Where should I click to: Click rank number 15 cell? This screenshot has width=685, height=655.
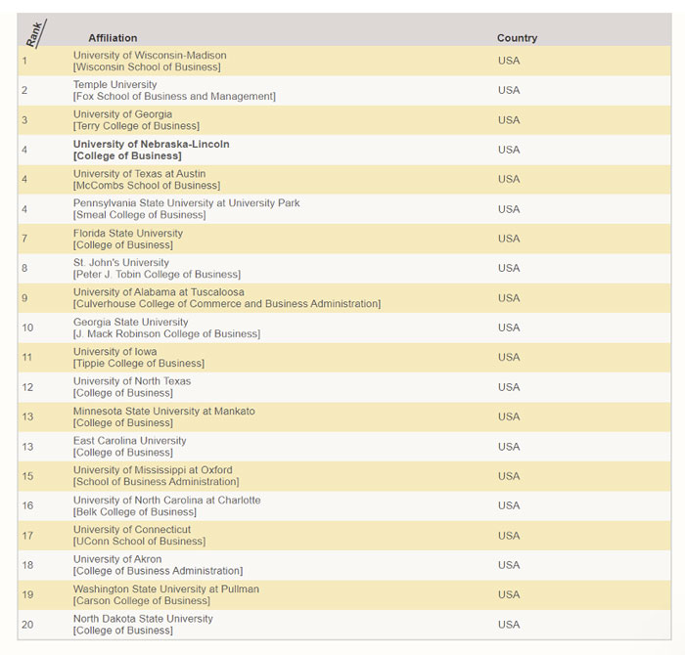[x=27, y=476]
